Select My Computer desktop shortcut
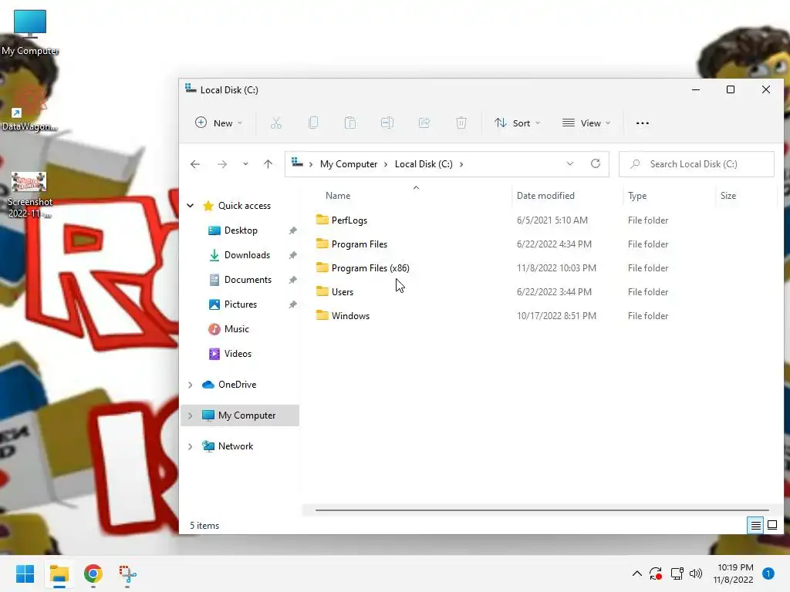Screen dimensions: 790x592 coord(30,32)
